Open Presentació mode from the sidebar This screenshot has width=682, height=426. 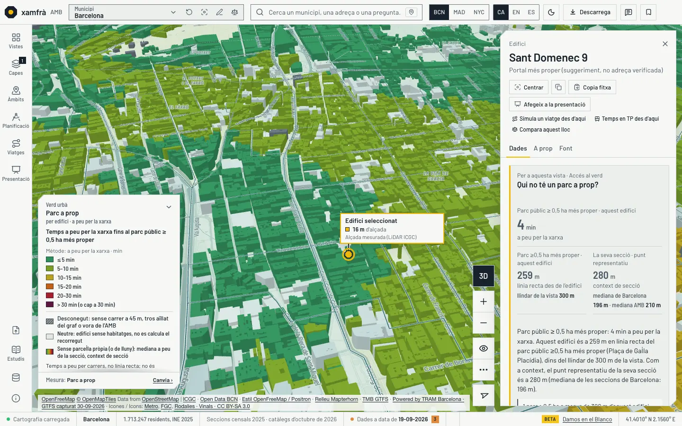click(x=16, y=173)
